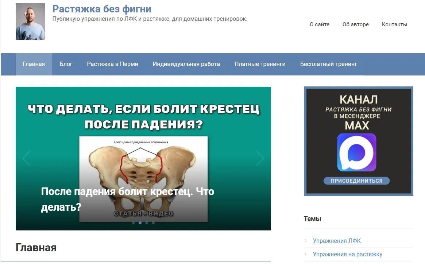Click the "Главная" page heading
425x264 pixels.
point(36,248)
